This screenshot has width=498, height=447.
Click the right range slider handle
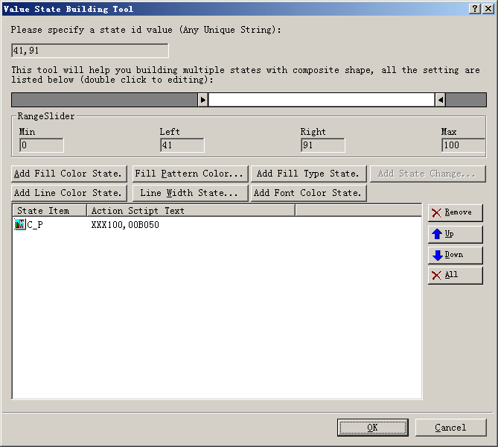pyautogui.click(x=440, y=100)
